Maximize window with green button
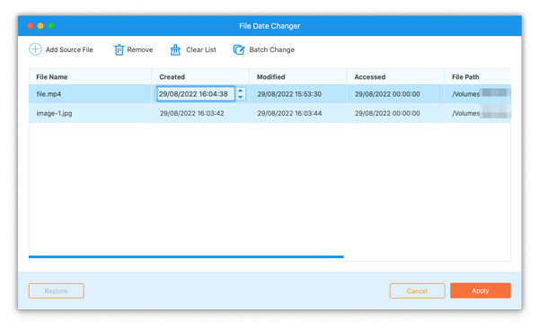 point(51,26)
